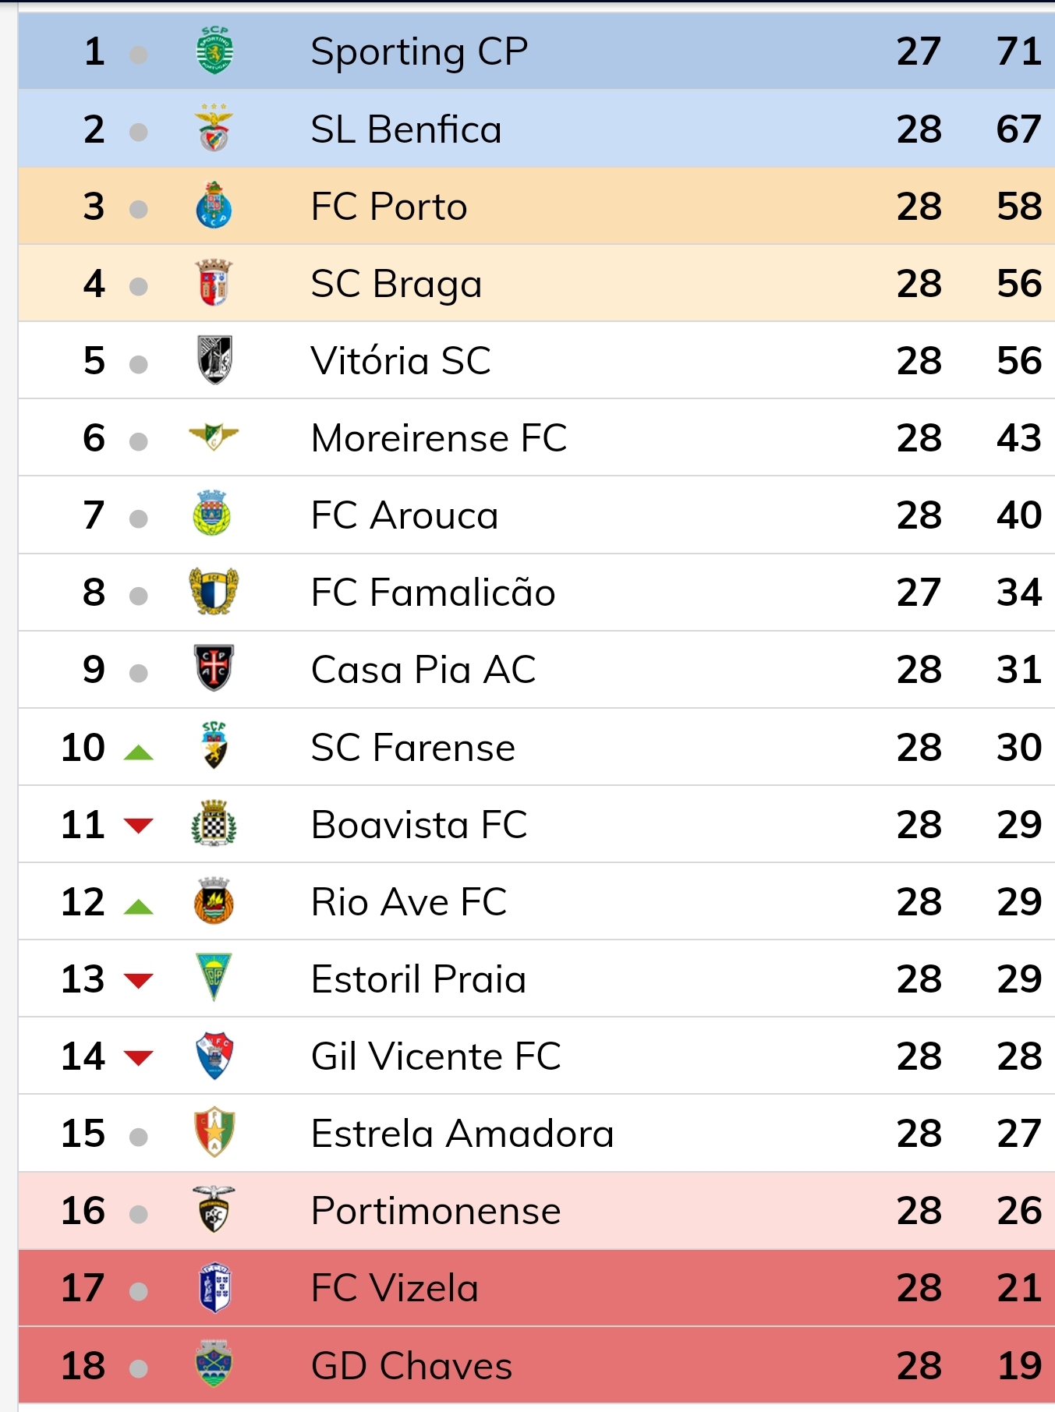Click the Boavista FC checkered crest
The image size is (1055, 1412).
(214, 823)
